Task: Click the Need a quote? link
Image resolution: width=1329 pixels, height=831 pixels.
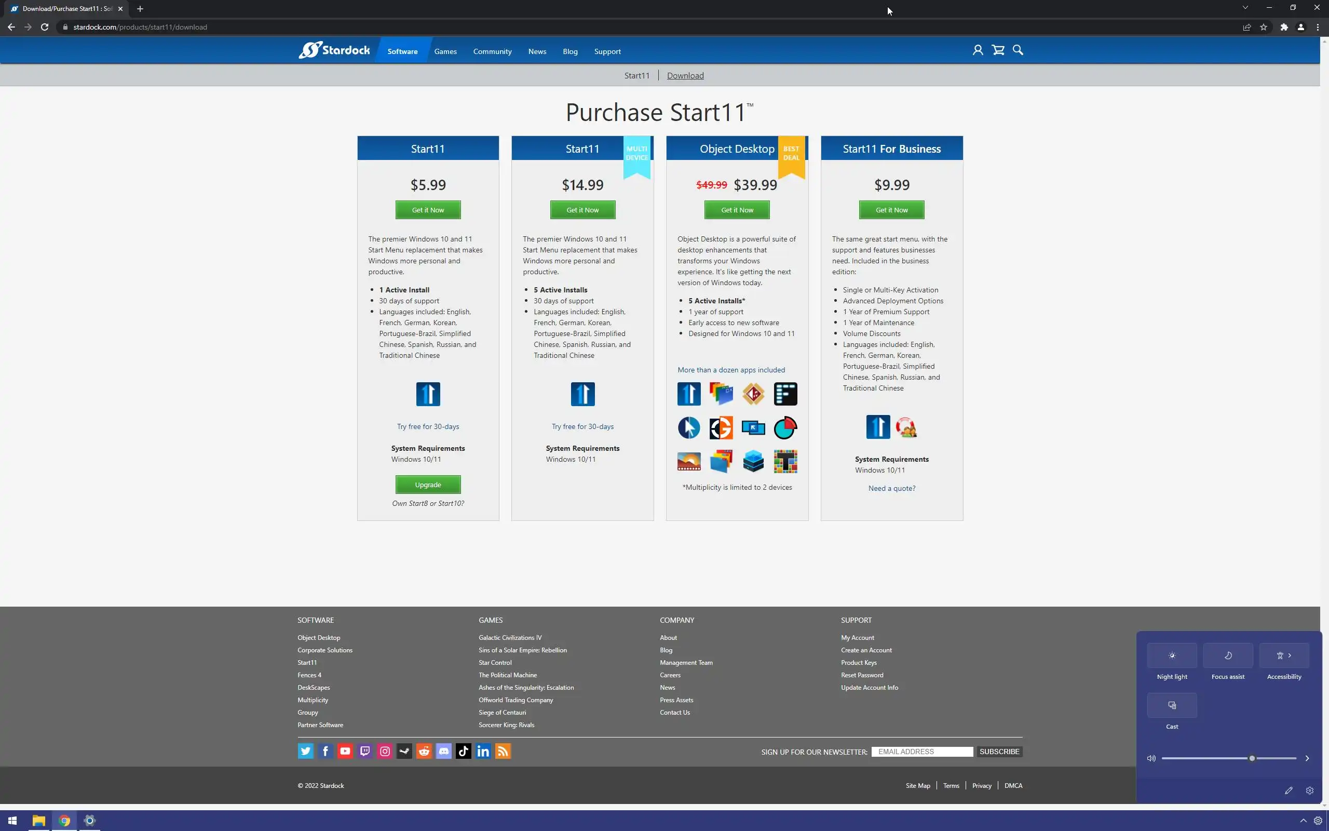Action: (x=891, y=488)
